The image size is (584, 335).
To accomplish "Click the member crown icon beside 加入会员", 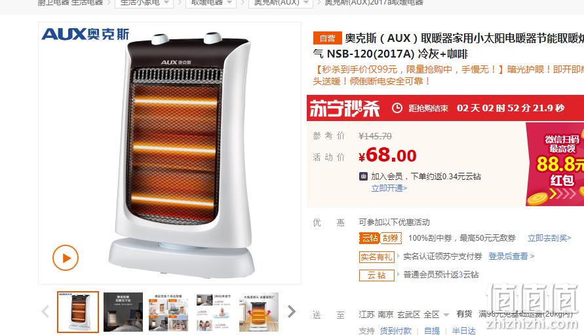I will point(363,176).
